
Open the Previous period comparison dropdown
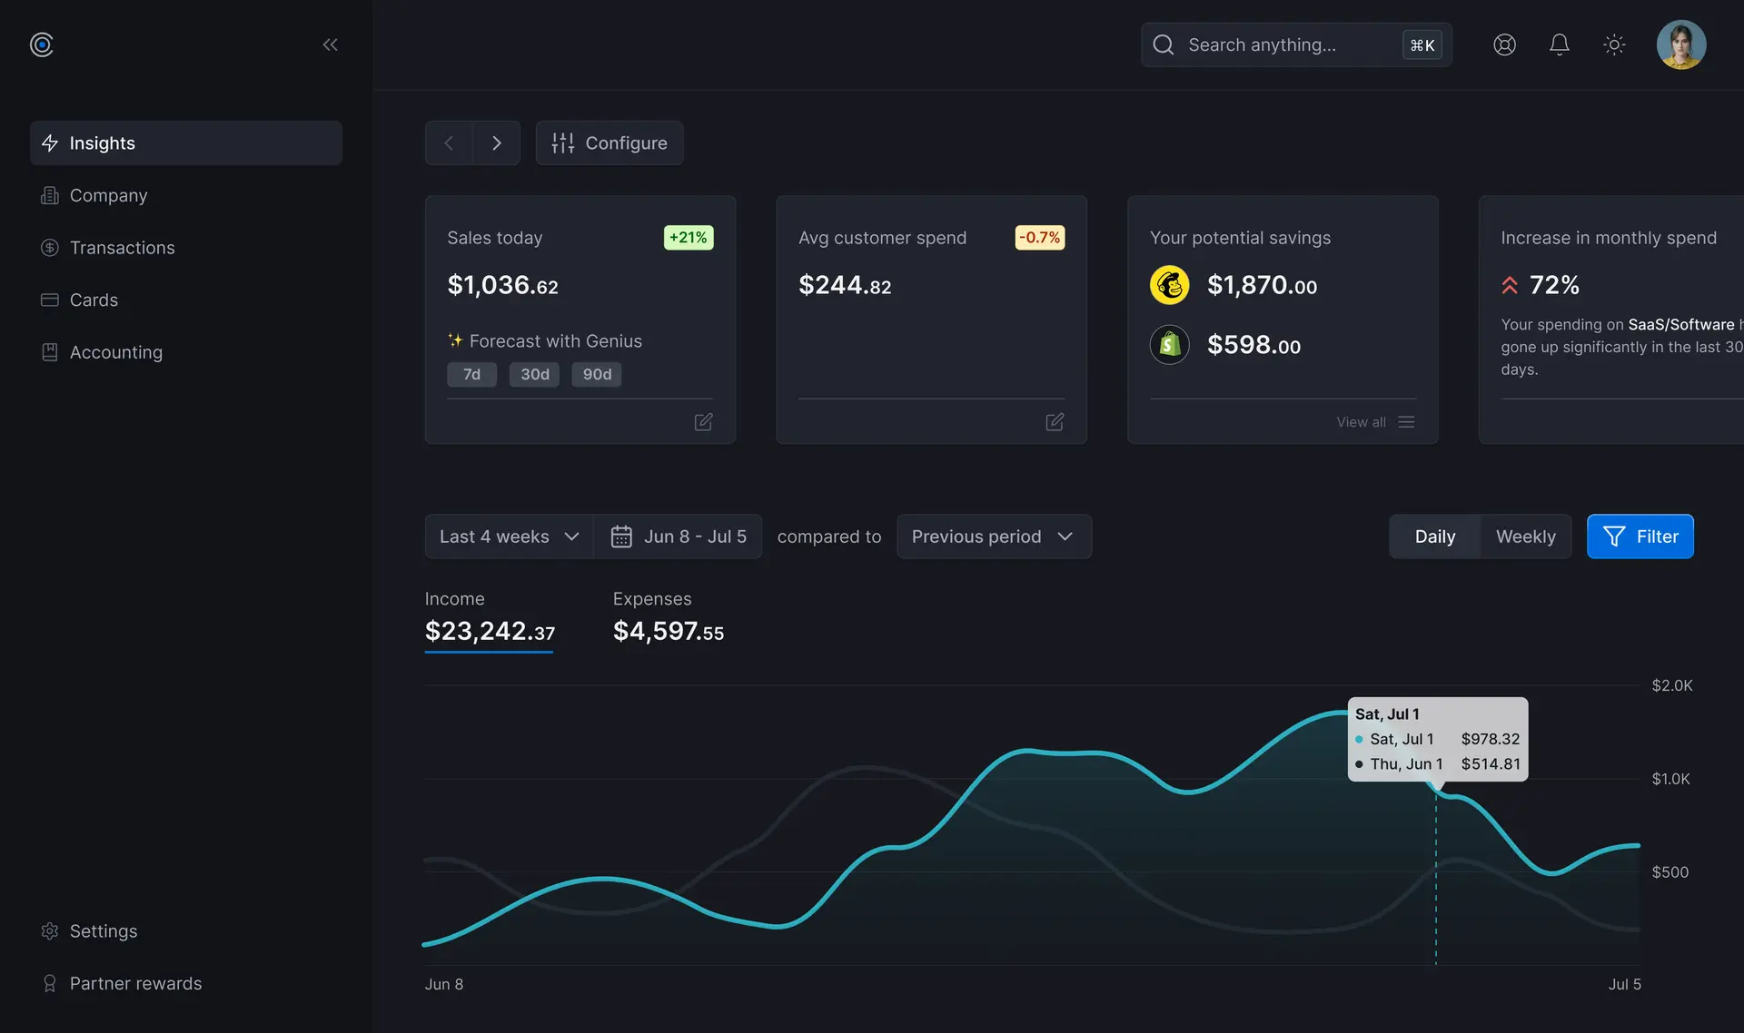(x=993, y=536)
